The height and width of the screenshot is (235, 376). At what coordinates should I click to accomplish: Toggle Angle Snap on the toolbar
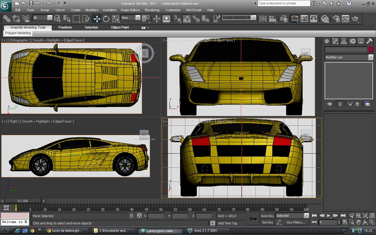click(187, 19)
